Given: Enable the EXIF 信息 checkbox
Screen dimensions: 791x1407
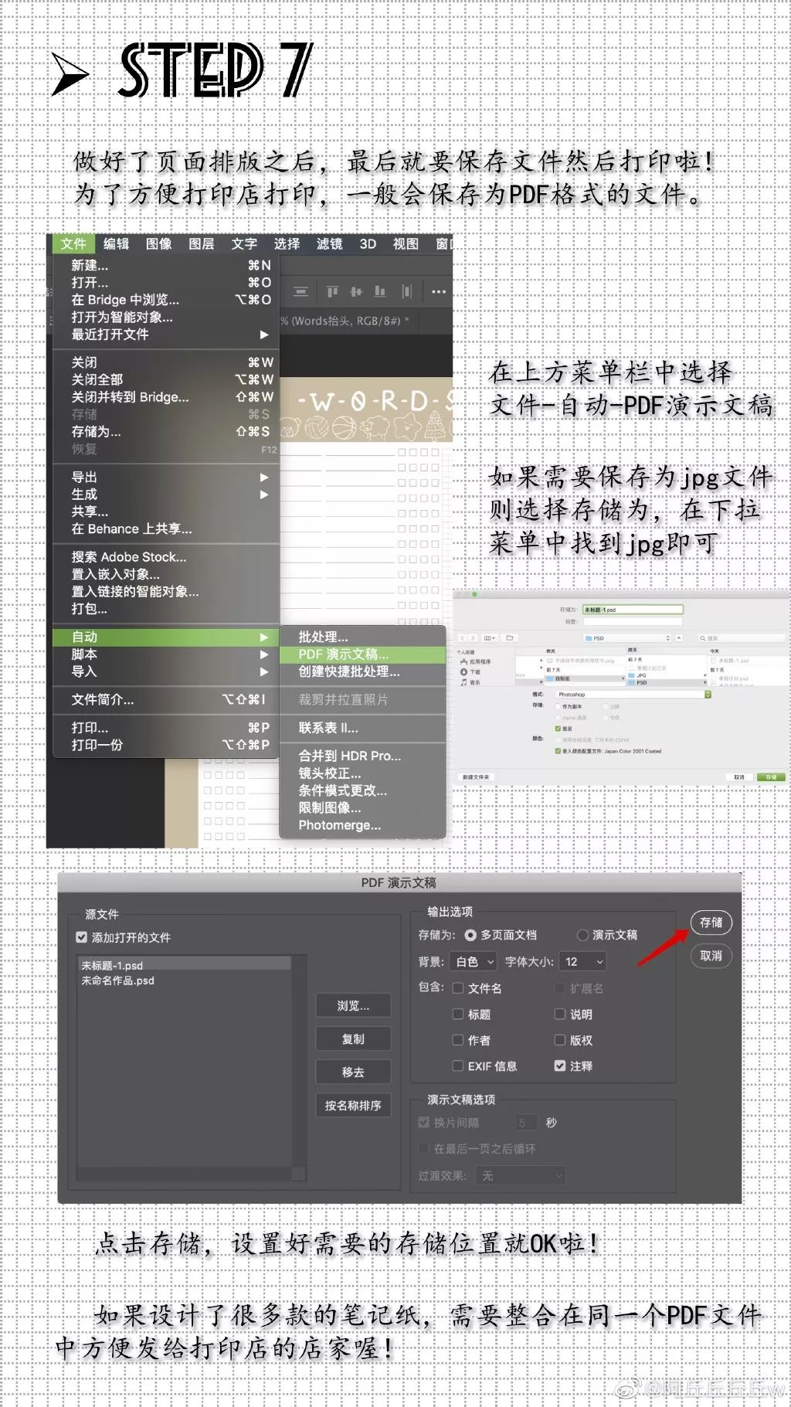Looking at the screenshot, I should coord(457,1065).
